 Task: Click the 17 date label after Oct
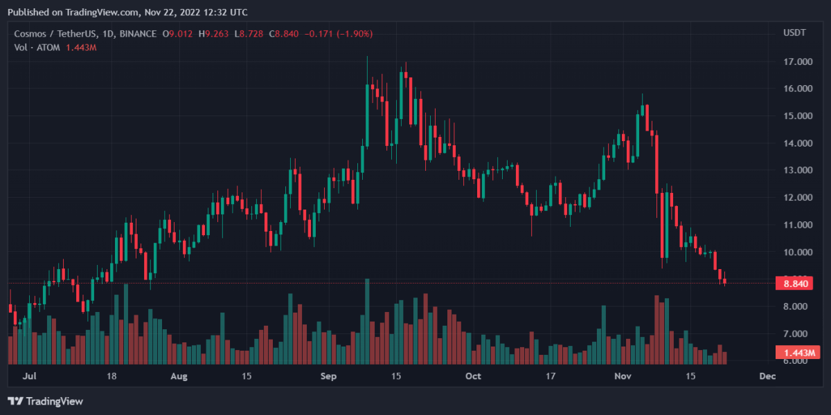click(551, 377)
